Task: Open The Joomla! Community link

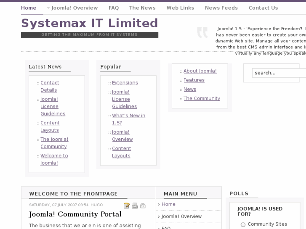Action: (x=54, y=143)
